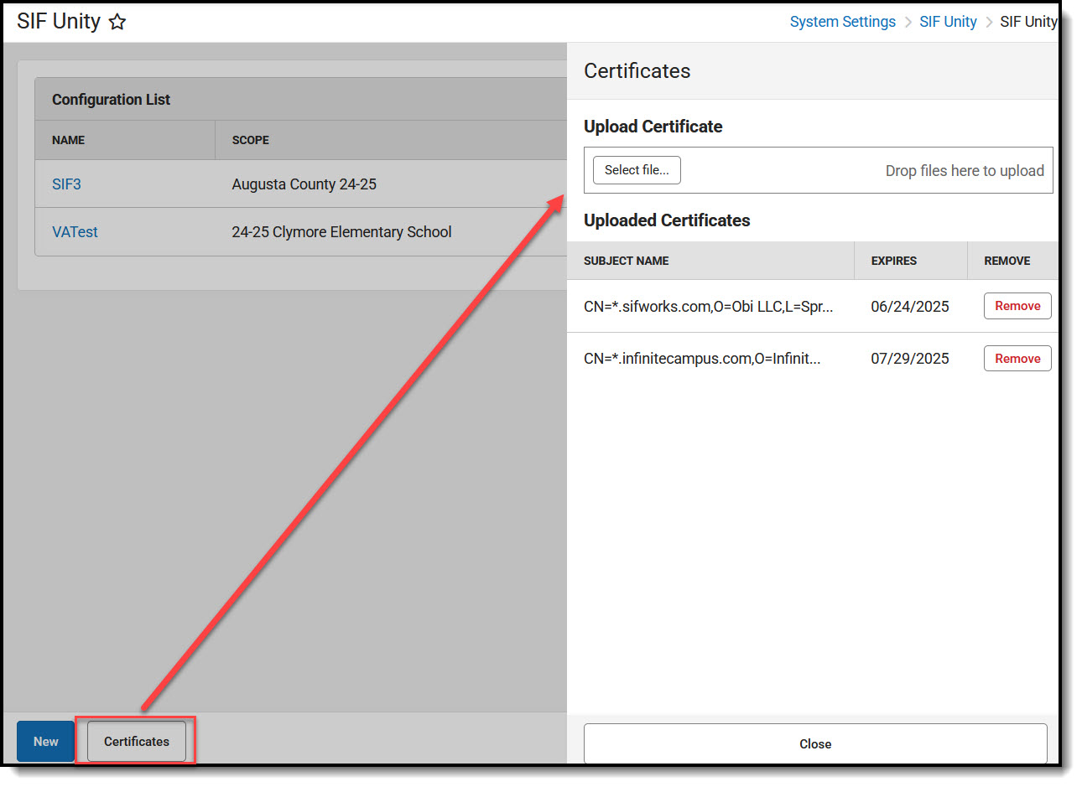The image size is (1082, 787).
Task: Click the New button
Action: (45, 742)
